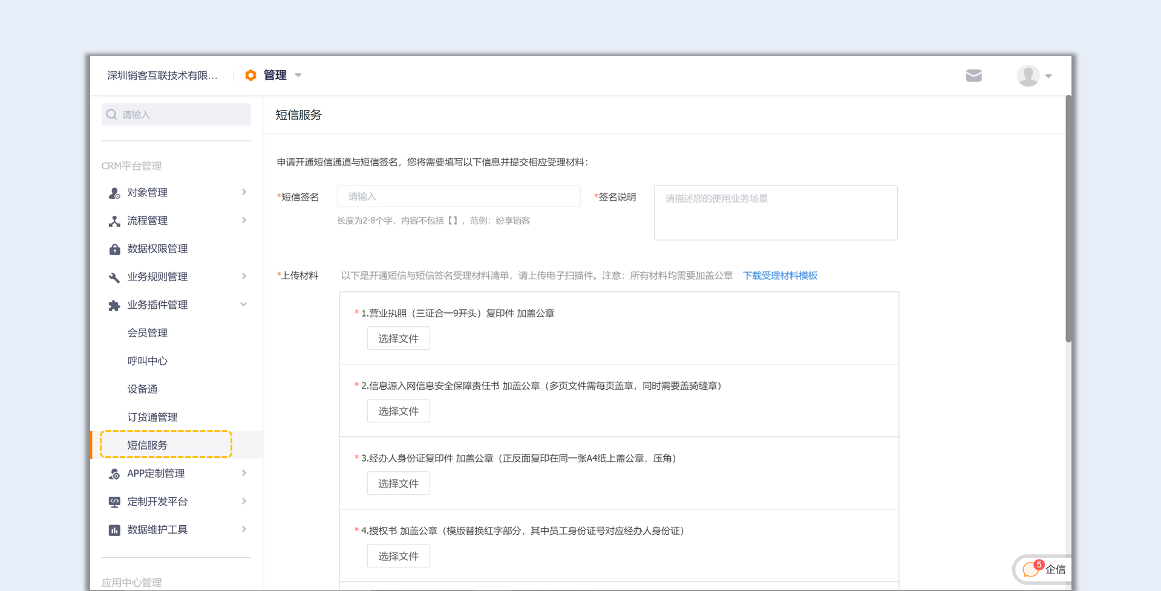Click the 深圳销客互联技术有限 company name
The image size is (1161, 591).
point(162,76)
